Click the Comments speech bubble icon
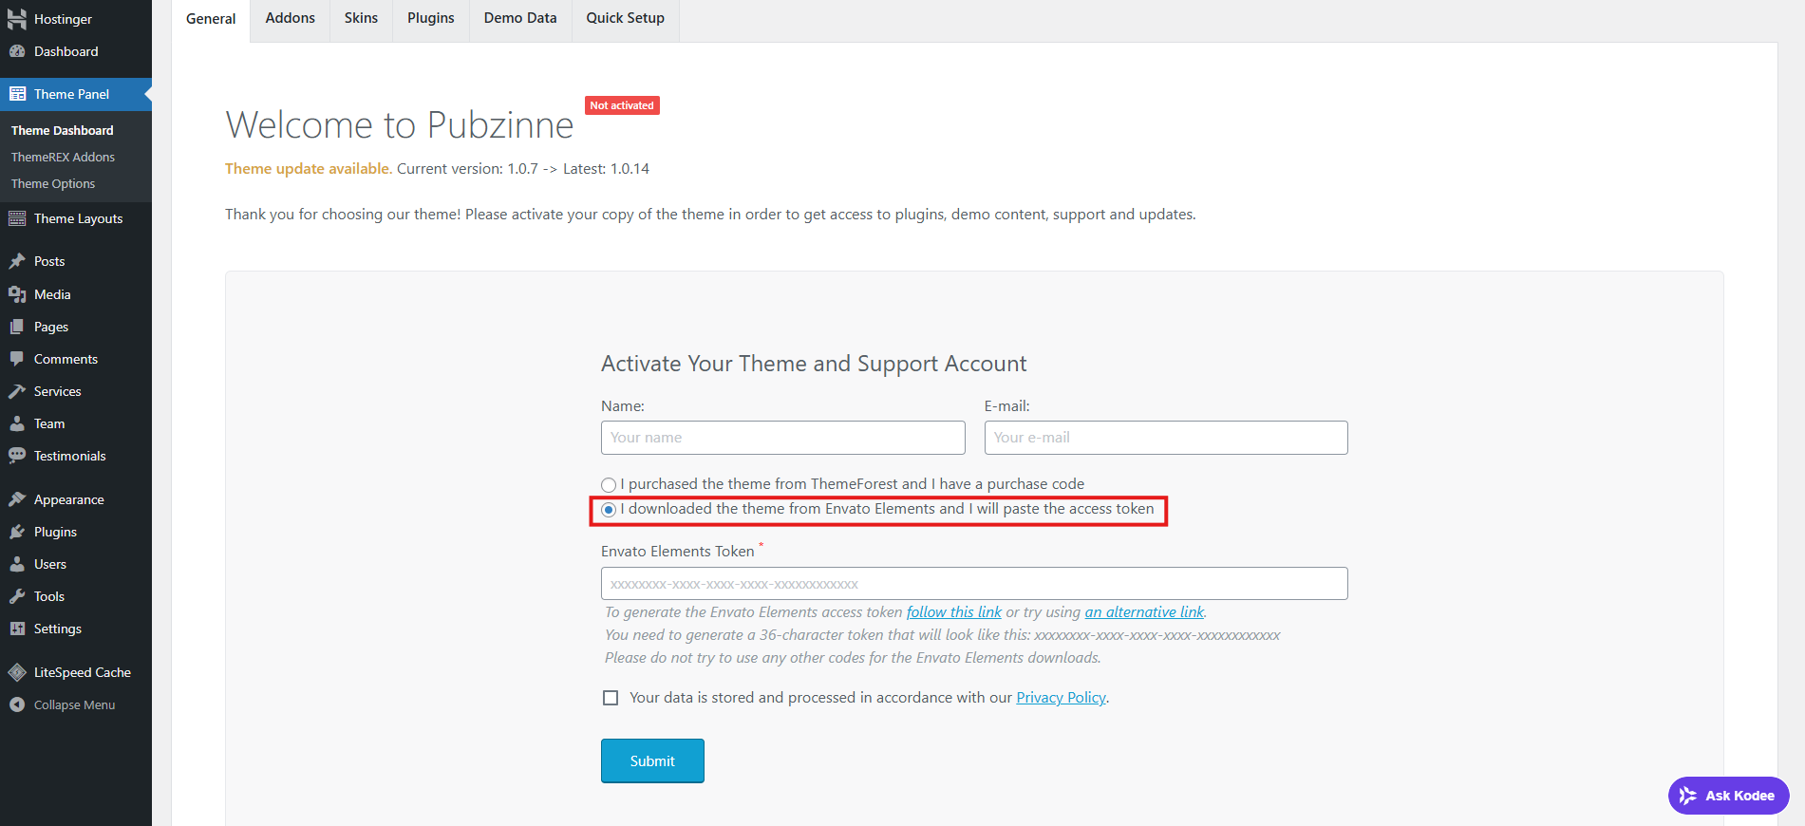The width and height of the screenshot is (1805, 826). click(17, 359)
